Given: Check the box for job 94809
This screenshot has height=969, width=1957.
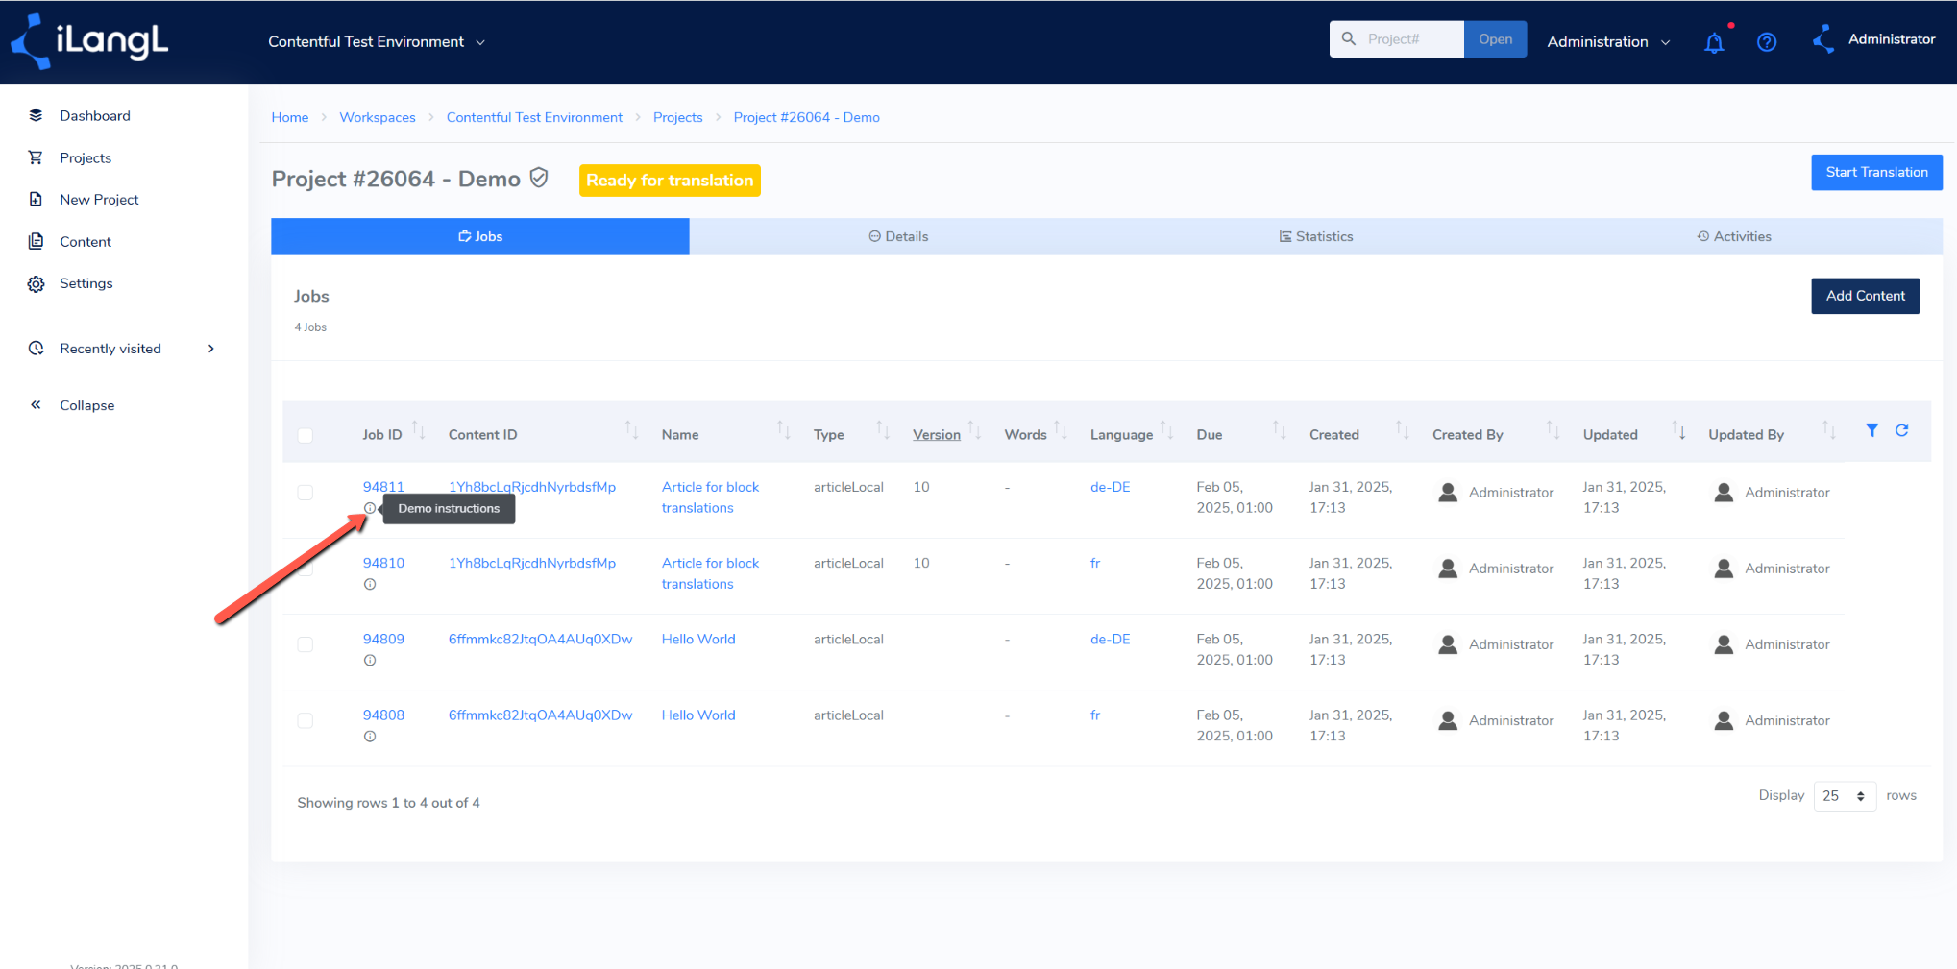Looking at the screenshot, I should 306,644.
